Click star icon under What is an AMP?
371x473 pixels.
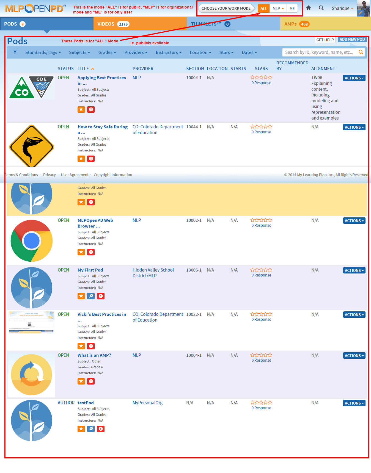81,381
